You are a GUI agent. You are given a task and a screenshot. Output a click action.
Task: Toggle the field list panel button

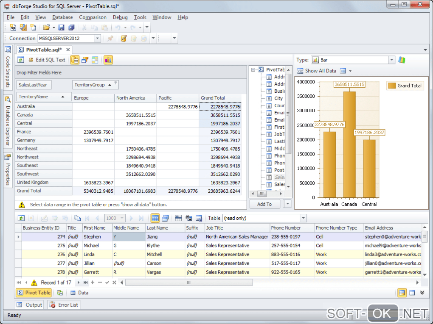(x=75, y=60)
